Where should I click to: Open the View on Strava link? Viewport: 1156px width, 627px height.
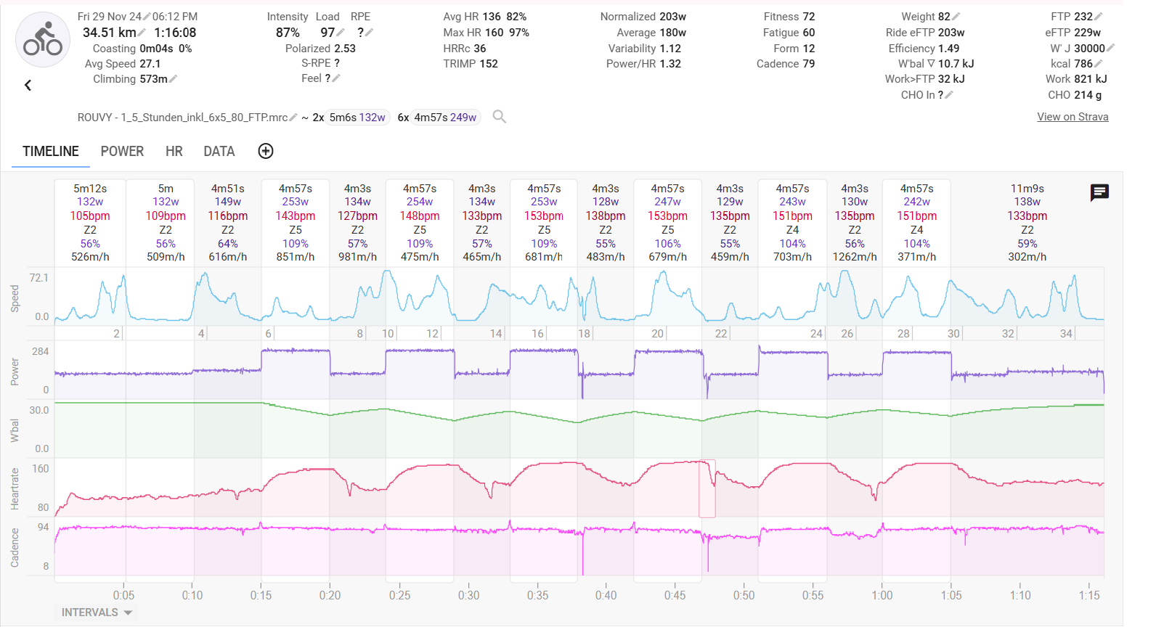point(1072,117)
